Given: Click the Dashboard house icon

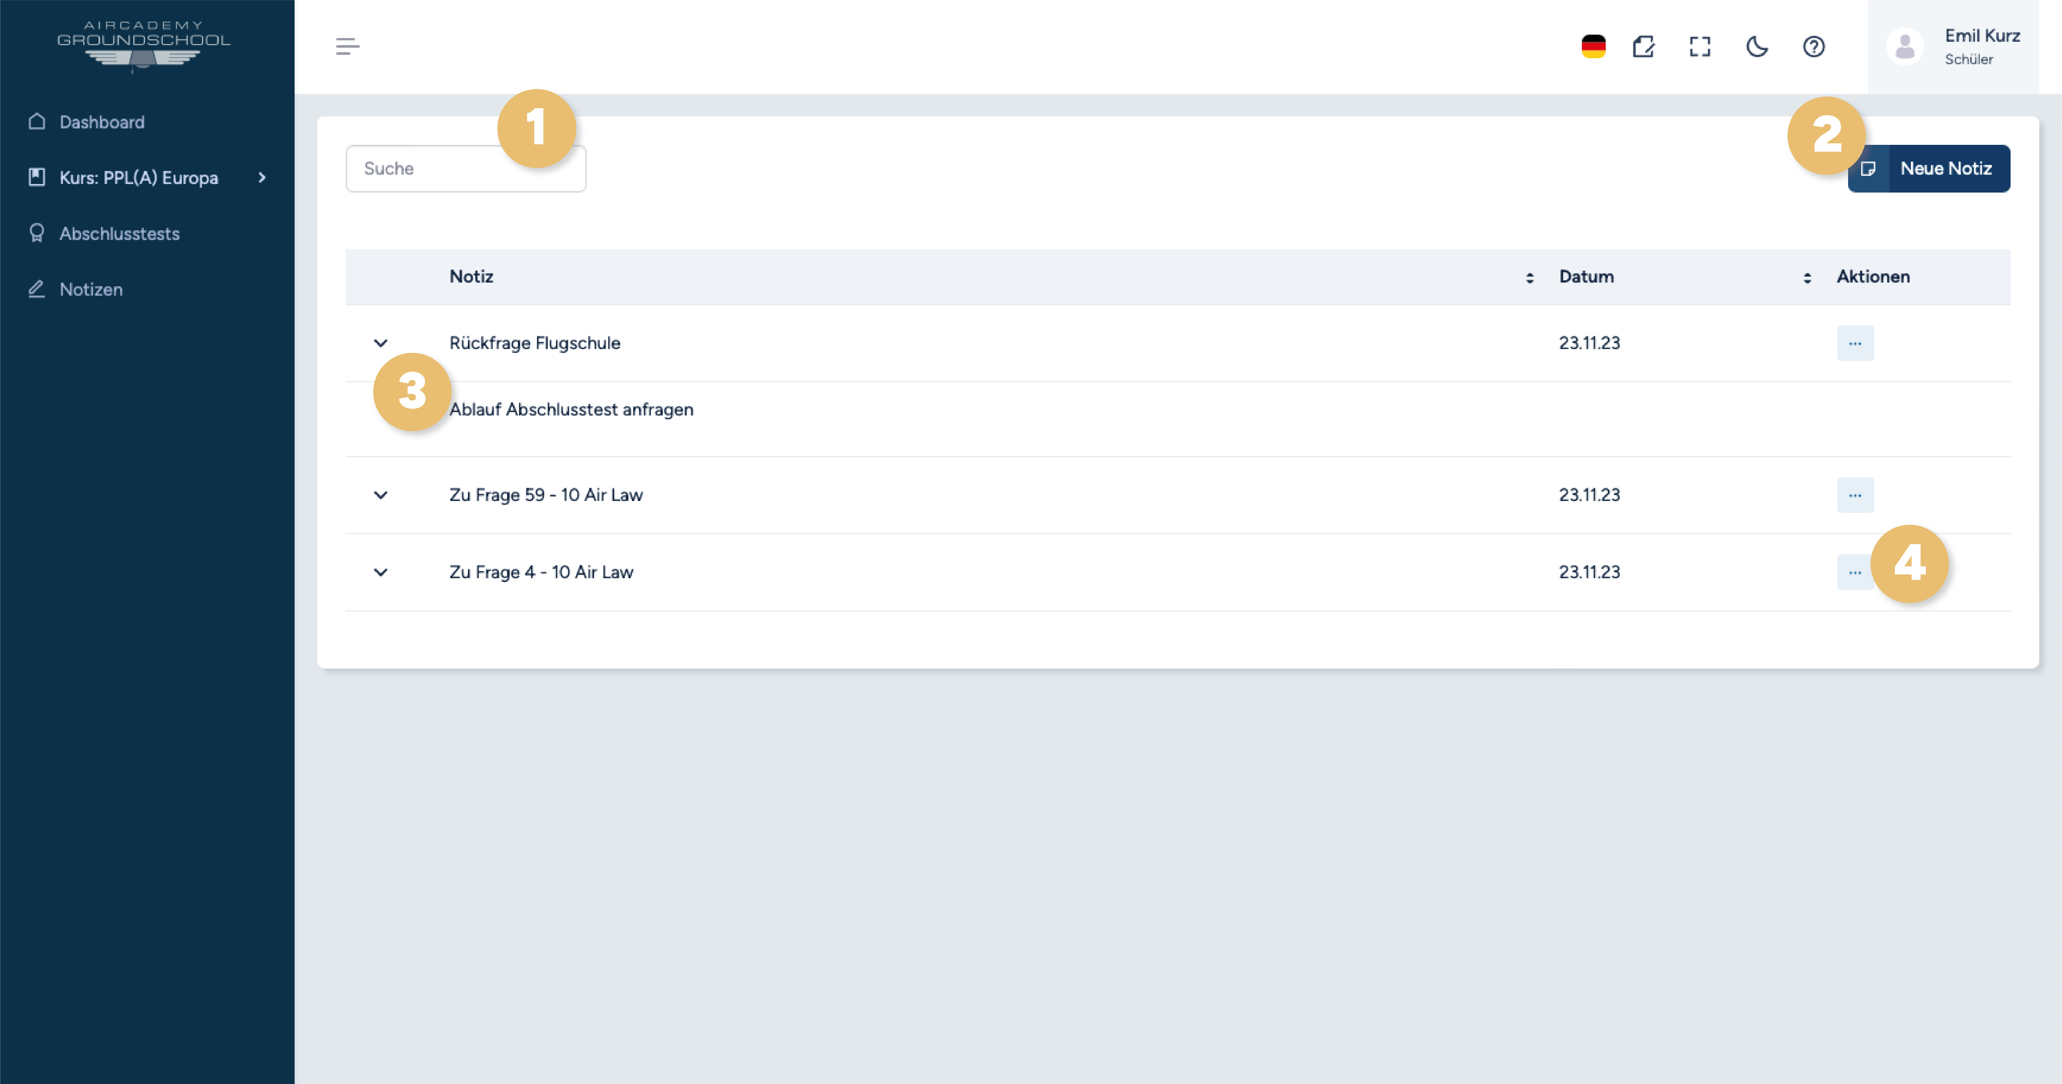Looking at the screenshot, I should [37, 122].
